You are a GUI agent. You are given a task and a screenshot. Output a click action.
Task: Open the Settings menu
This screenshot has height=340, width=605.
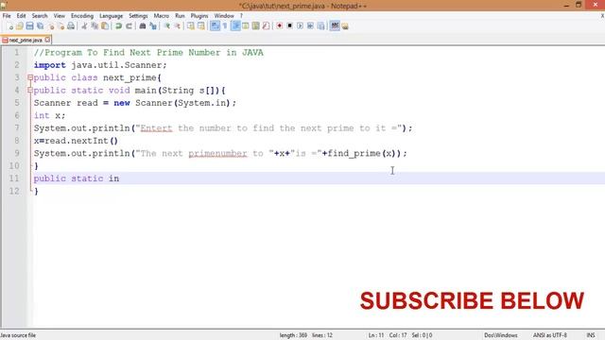point(138,16)
